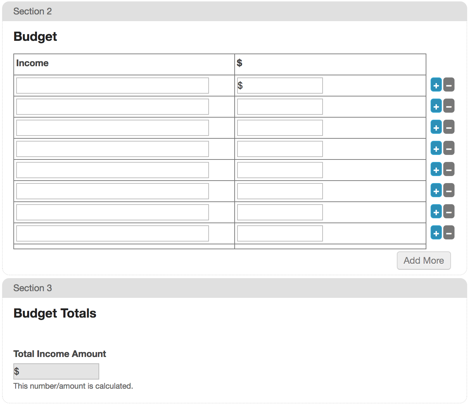The width and height of the screenshot is (470, 407).
Task: Add a row after the second income row
Action: 436,106
